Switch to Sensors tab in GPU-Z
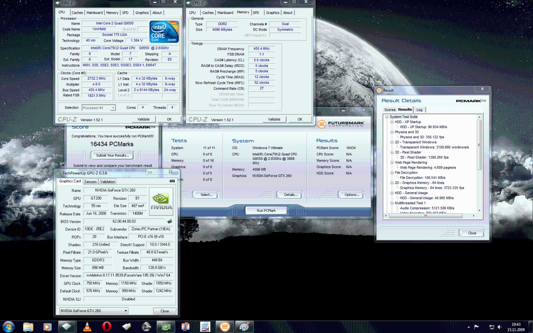The height and width of the screenshot is (333, 533). pos(90,181)
